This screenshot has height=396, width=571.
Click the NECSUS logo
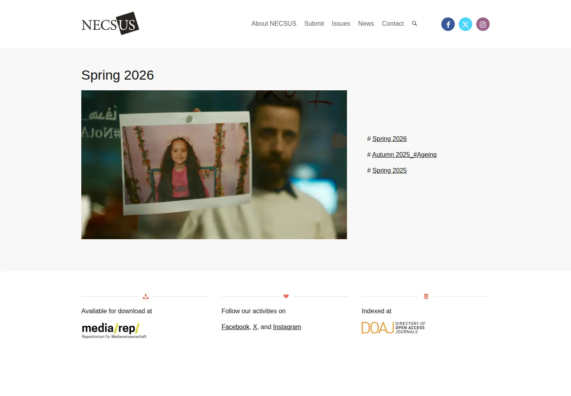point(110,23)
